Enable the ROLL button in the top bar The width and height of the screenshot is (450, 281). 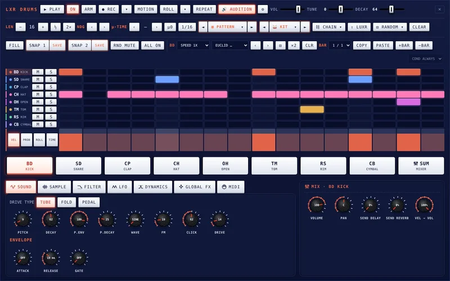point(168,9)
